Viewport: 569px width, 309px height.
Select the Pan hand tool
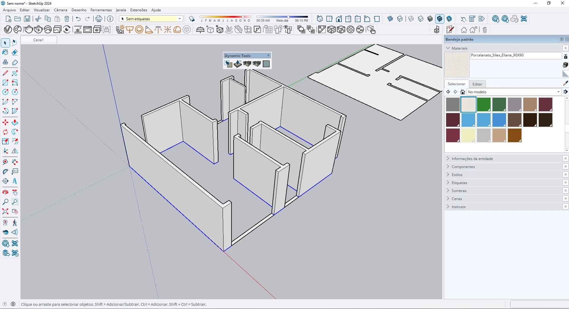(x=15, y=192)
